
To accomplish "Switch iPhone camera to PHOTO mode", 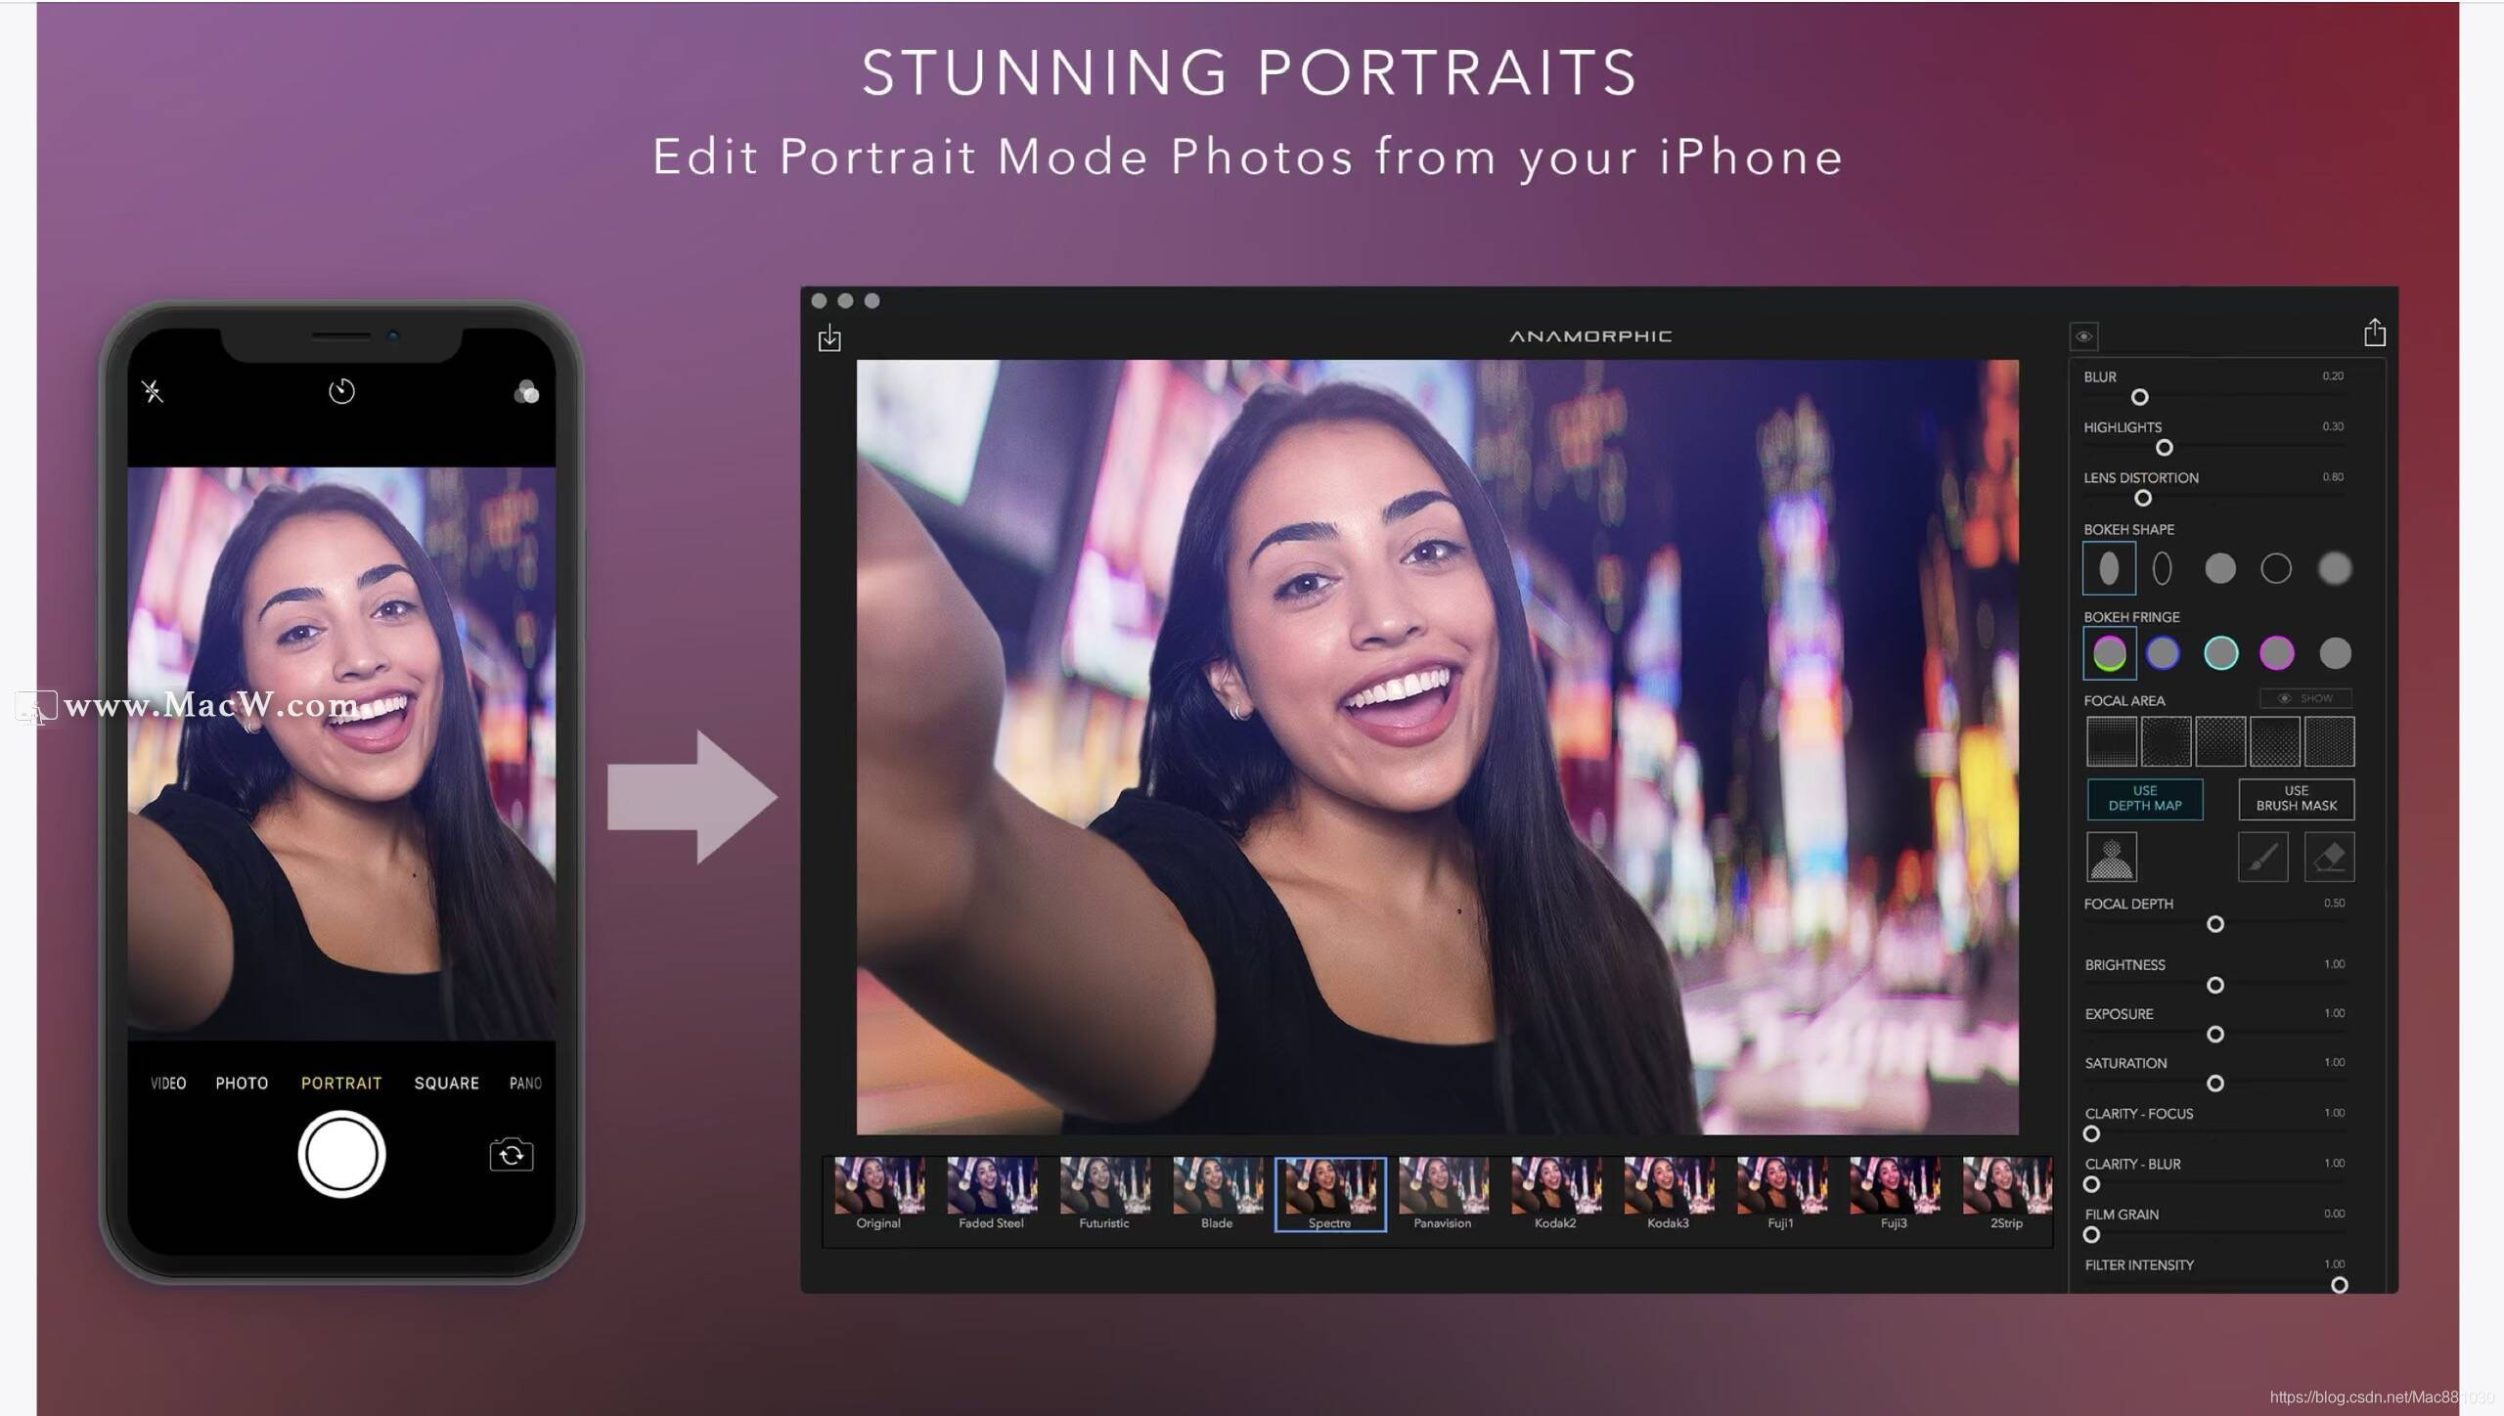I will pyautogui.click(x=242, y=1084).
